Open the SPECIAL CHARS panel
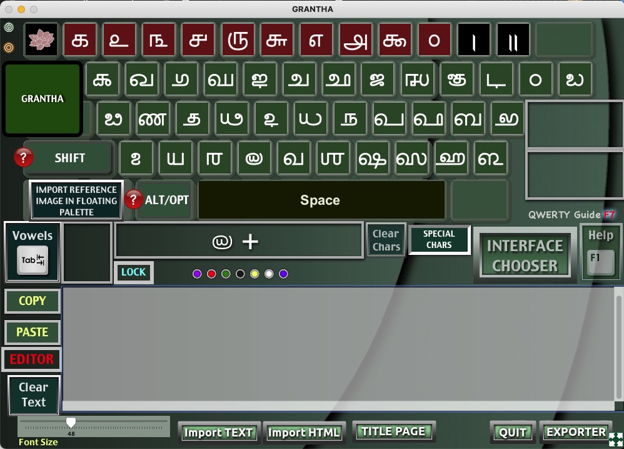Image resolution: width=624 pixels, height=449 pixels. 439,239
